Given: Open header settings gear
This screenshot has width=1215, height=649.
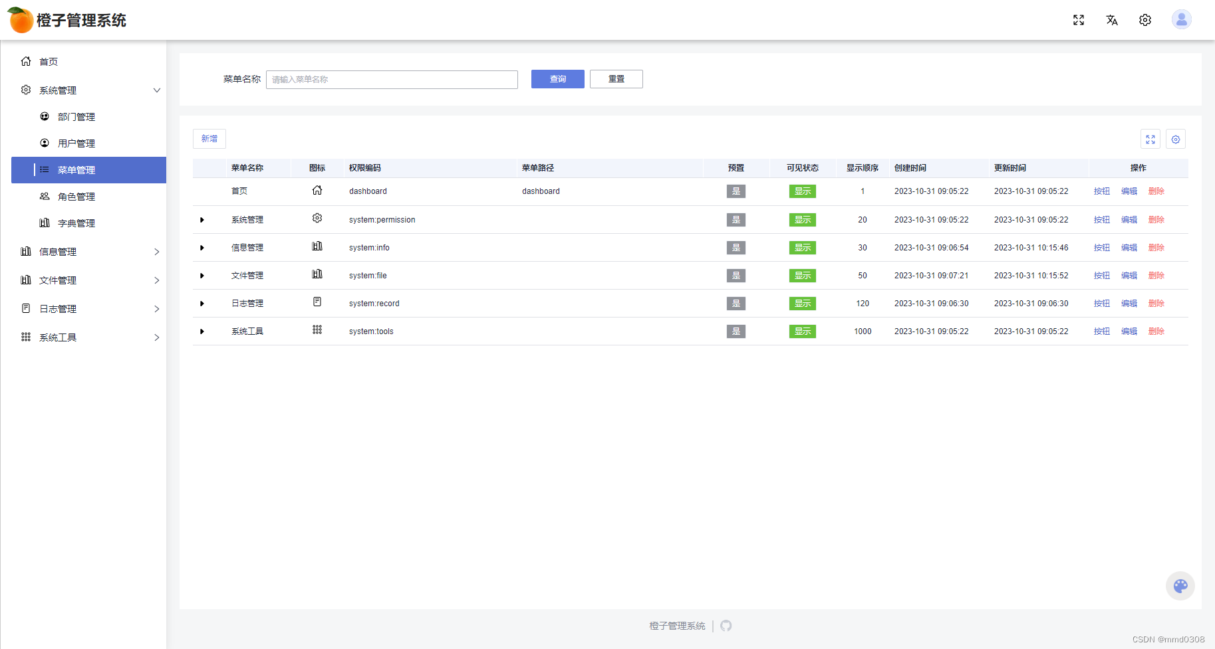Looking at the screenshot, I should tap(1145, 20).
